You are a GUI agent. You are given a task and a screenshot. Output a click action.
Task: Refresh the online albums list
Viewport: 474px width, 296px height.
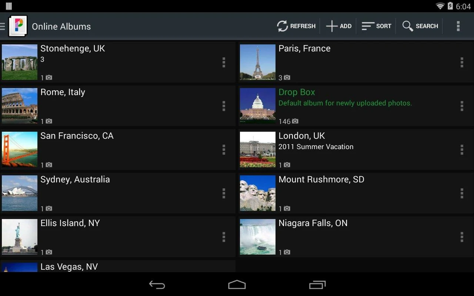[296, 26]
